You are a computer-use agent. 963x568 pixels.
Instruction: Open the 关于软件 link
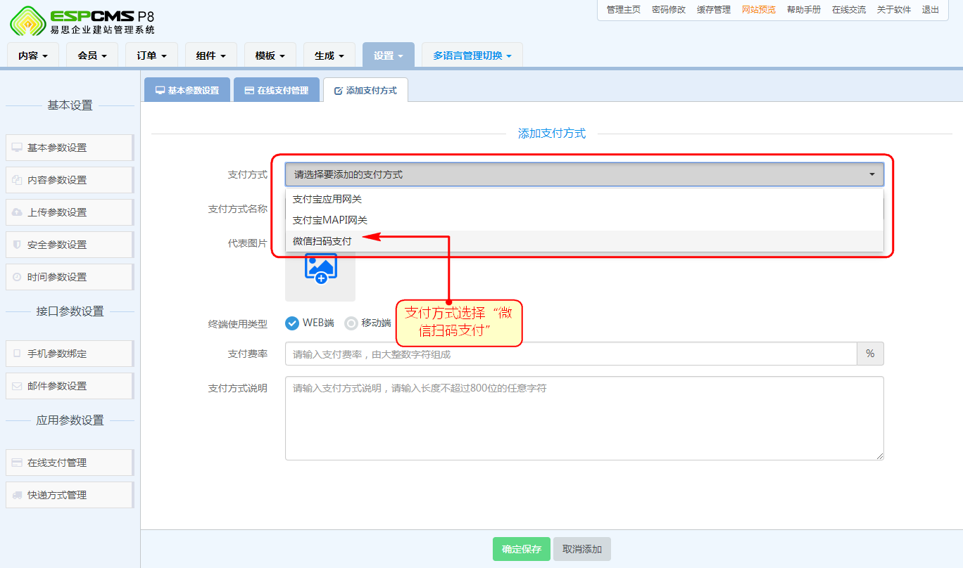coord(894,10)
